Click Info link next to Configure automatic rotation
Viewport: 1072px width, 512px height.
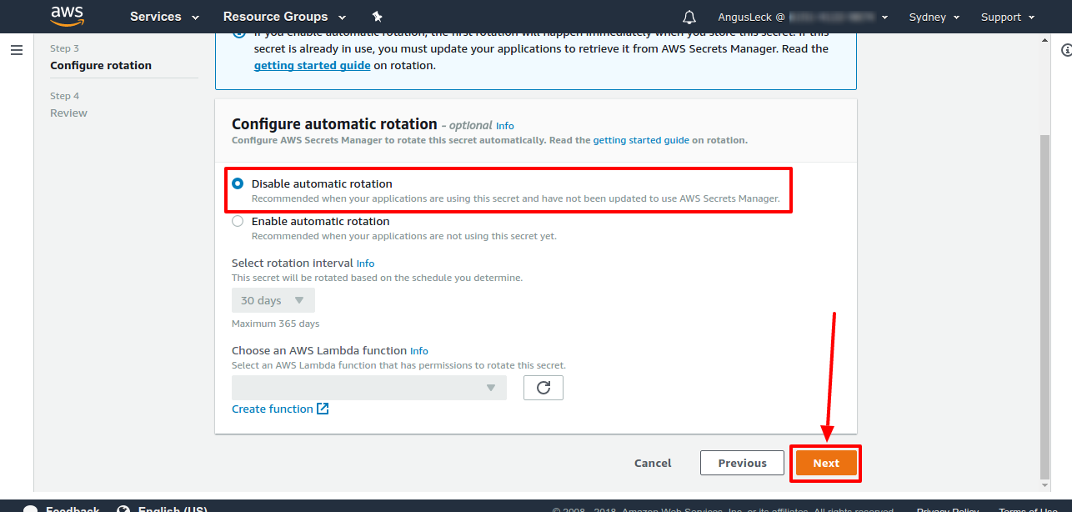pyautogui.click(x=504, y=126)
